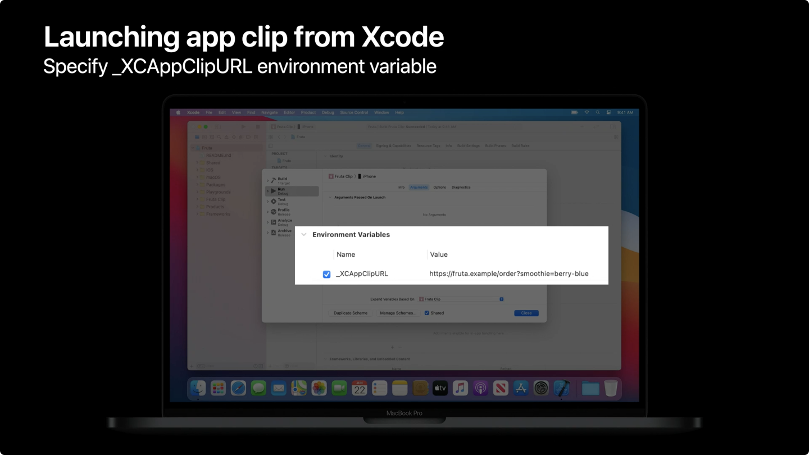Screen dimensions: 809x455
Task: Select README.md in the project navigator
Action: 219,156
